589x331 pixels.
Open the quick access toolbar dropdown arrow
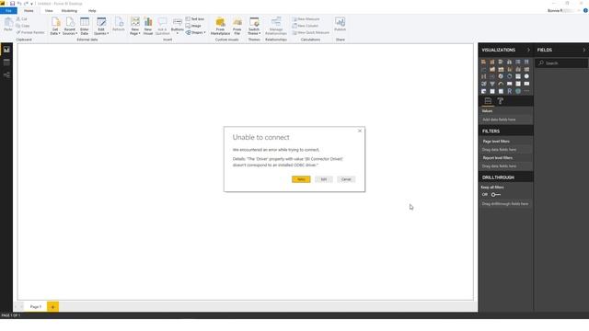pyautogui.click(x=32, y=4)
